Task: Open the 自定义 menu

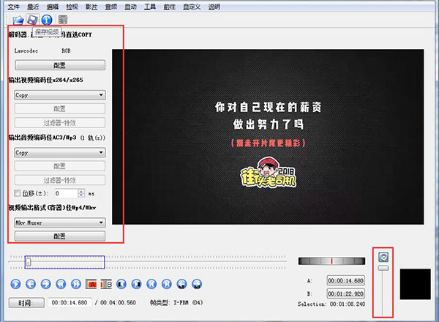Action: point(192,7)
